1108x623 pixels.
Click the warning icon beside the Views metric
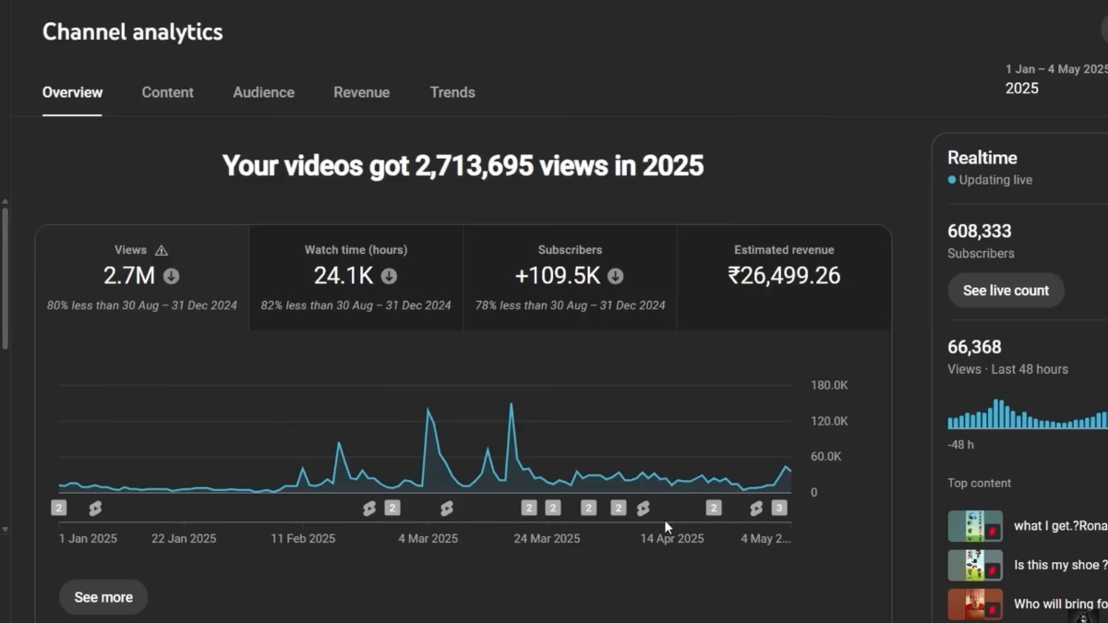[x=163, y=249]
